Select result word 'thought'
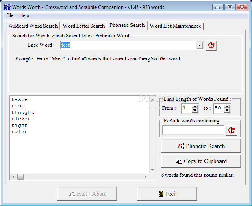Viewport: 252px width, 206px height. tap(23, 112)
